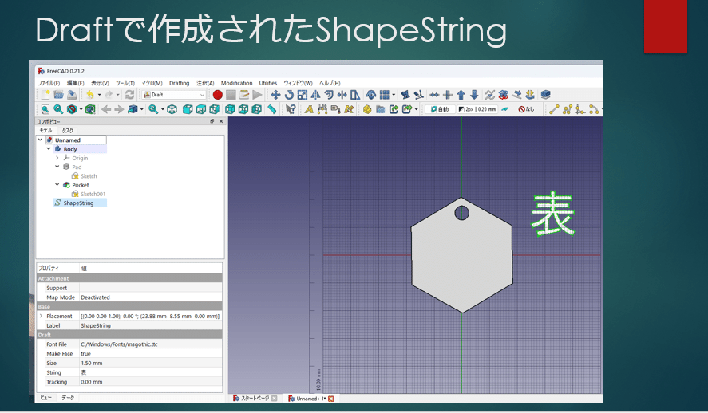Create a new document with the New icon
The width and height of the screenshot is (708, 413).
(45, 95)
